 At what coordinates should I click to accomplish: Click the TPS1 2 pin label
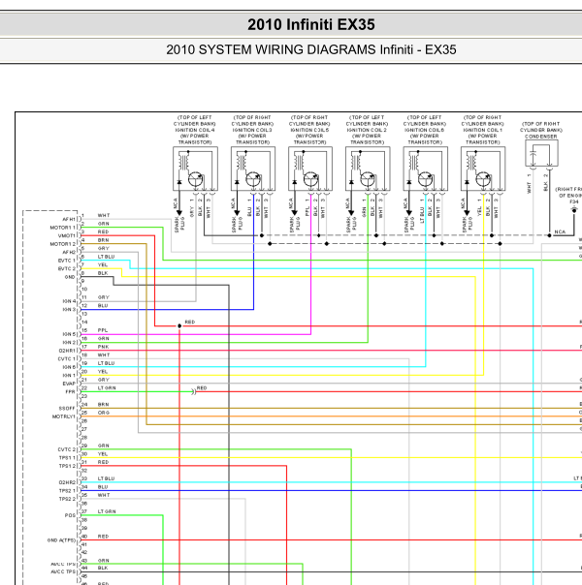tap(67, 466)
